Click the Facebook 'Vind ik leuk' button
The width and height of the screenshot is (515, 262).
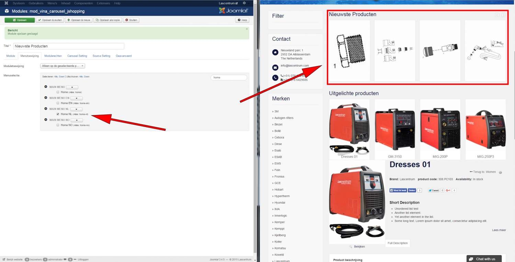[x=398, y=190]
